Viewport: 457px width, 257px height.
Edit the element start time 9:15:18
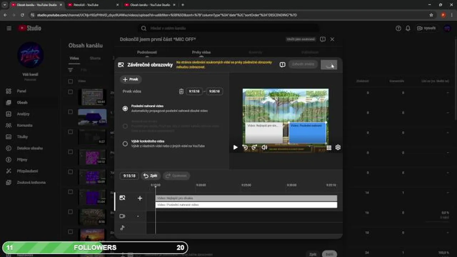point(194,91)
